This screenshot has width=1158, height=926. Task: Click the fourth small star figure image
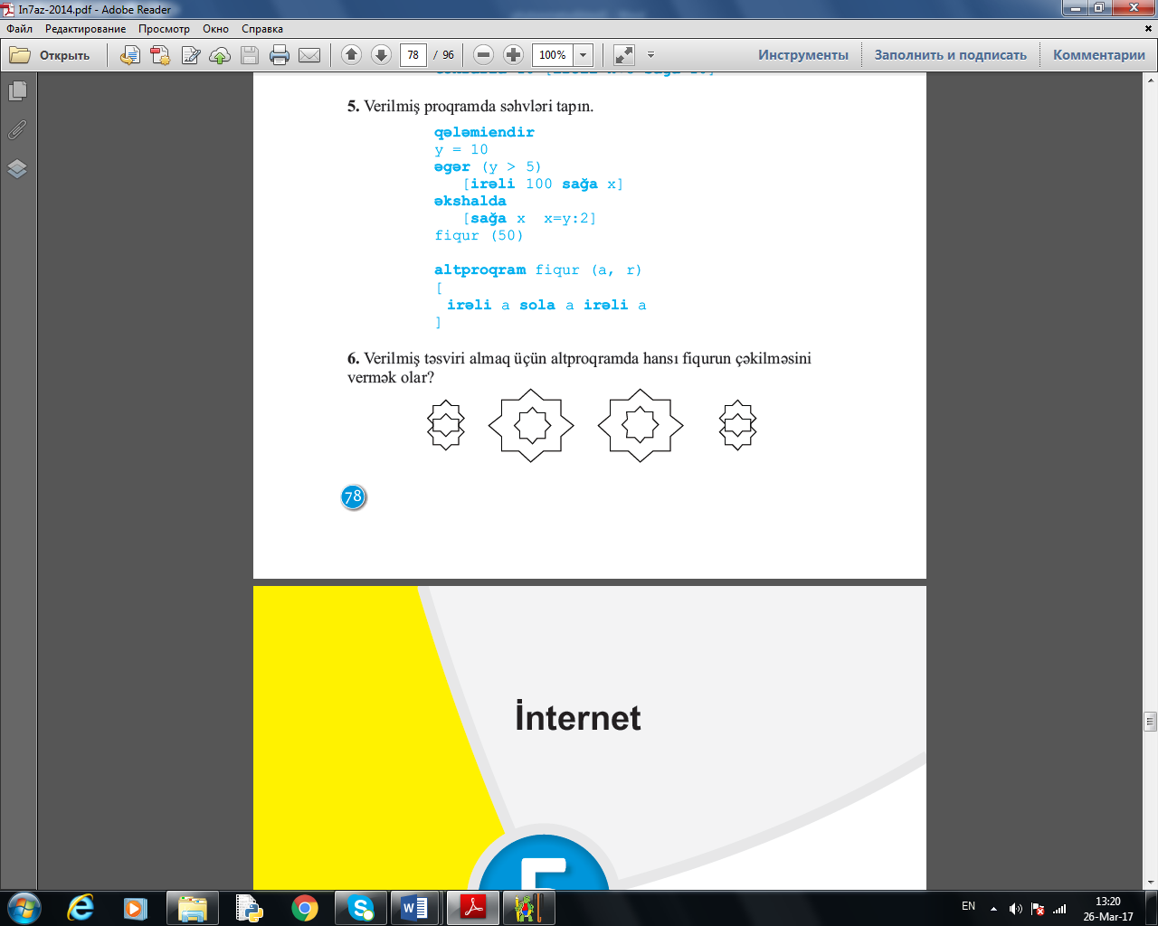[x=737, y=425]
